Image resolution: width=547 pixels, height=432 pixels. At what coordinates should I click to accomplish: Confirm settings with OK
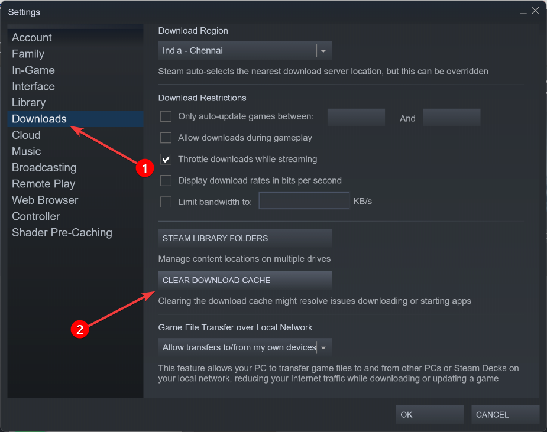pos(430,415)
